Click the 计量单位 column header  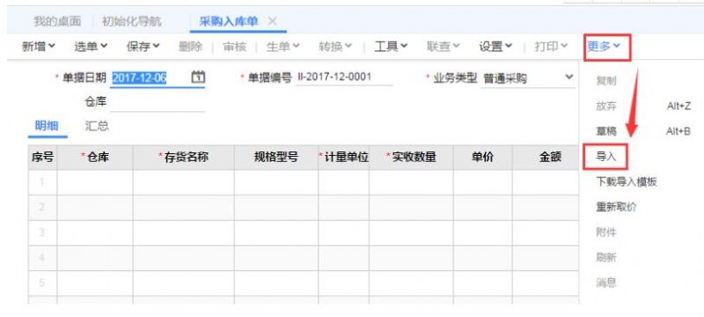343,157
